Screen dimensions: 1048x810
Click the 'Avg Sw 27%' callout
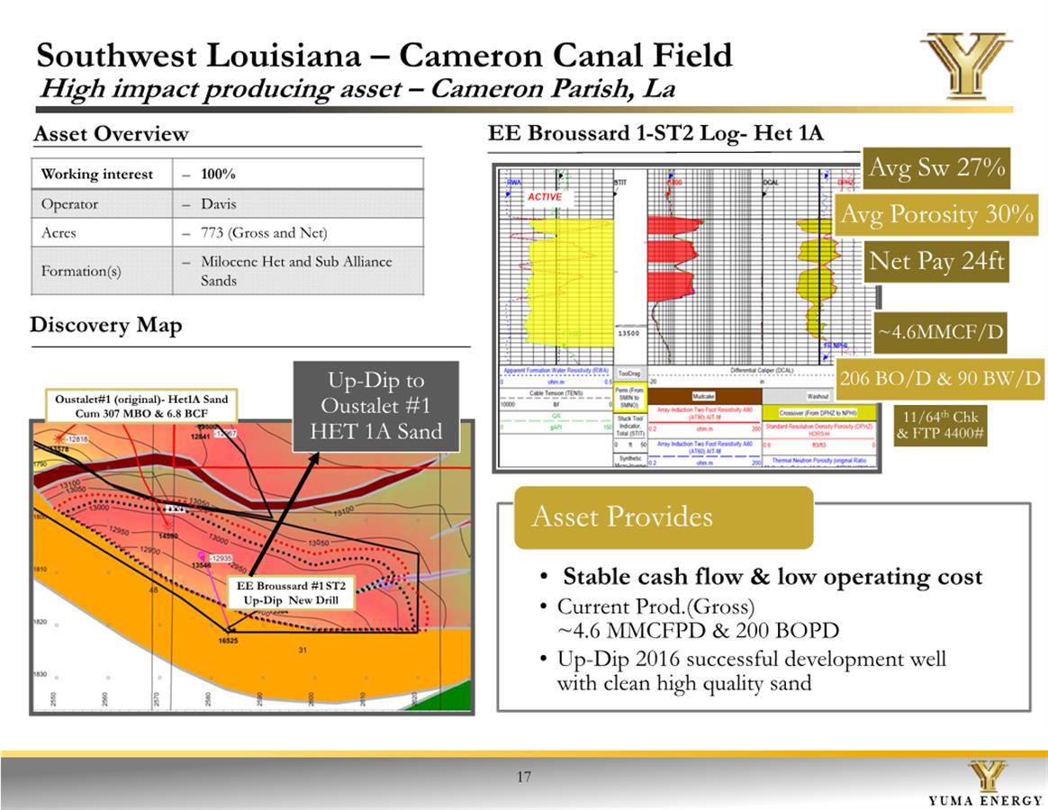(936, 167)
